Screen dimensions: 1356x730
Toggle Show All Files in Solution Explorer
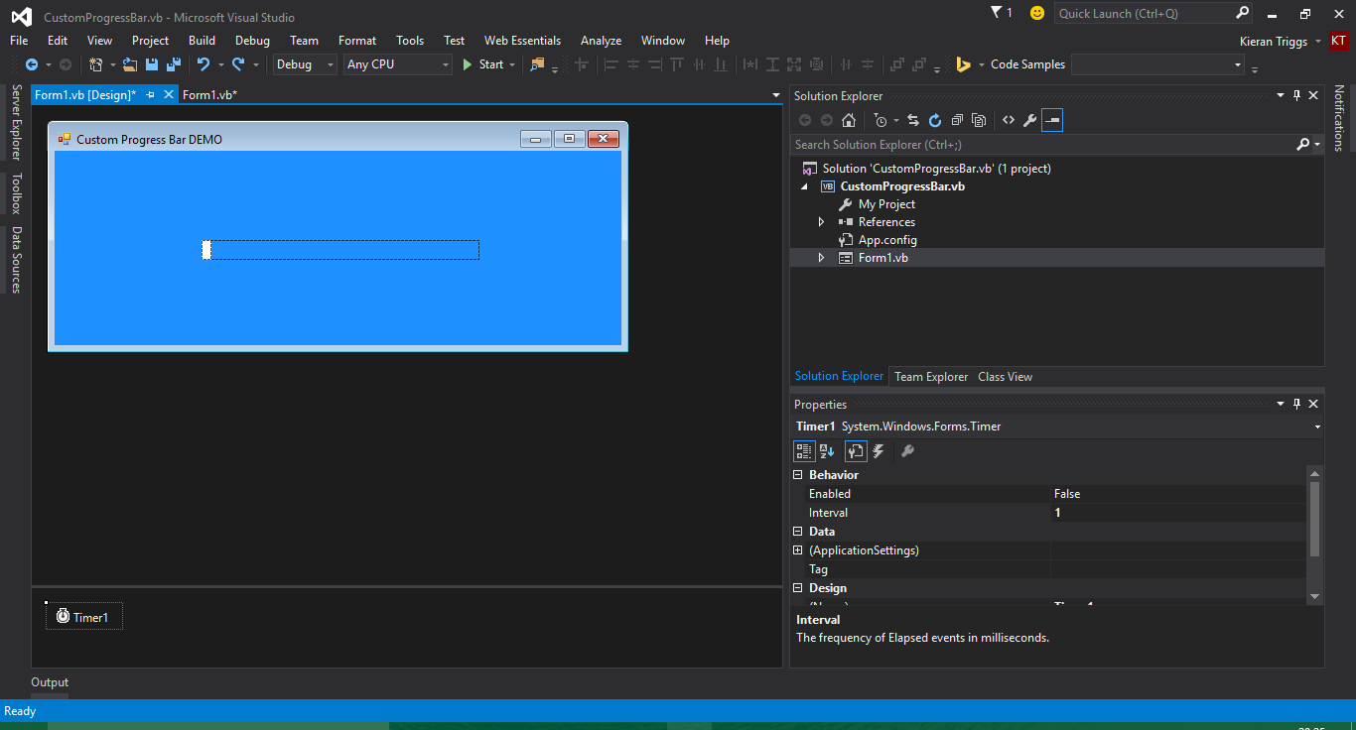(x=979, y=120)
